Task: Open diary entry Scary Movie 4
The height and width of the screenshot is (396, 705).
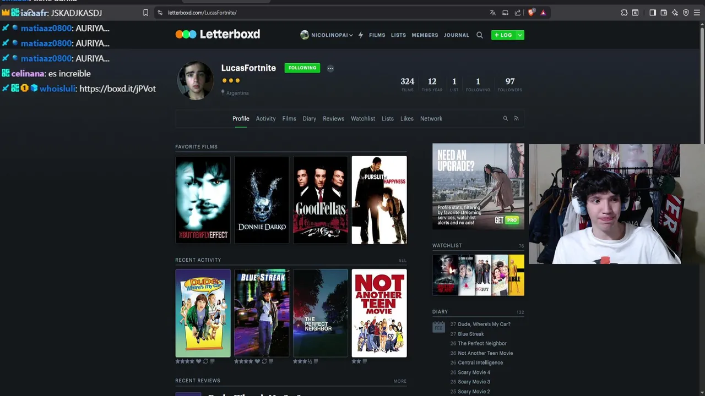Action: coord(474,372)
